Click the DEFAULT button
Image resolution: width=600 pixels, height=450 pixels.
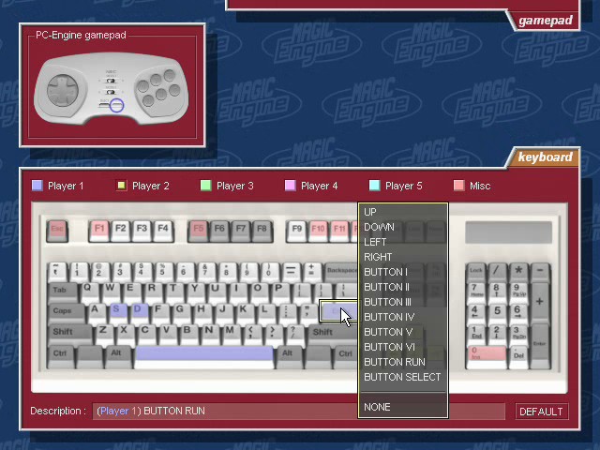click(x=541, y=412)
